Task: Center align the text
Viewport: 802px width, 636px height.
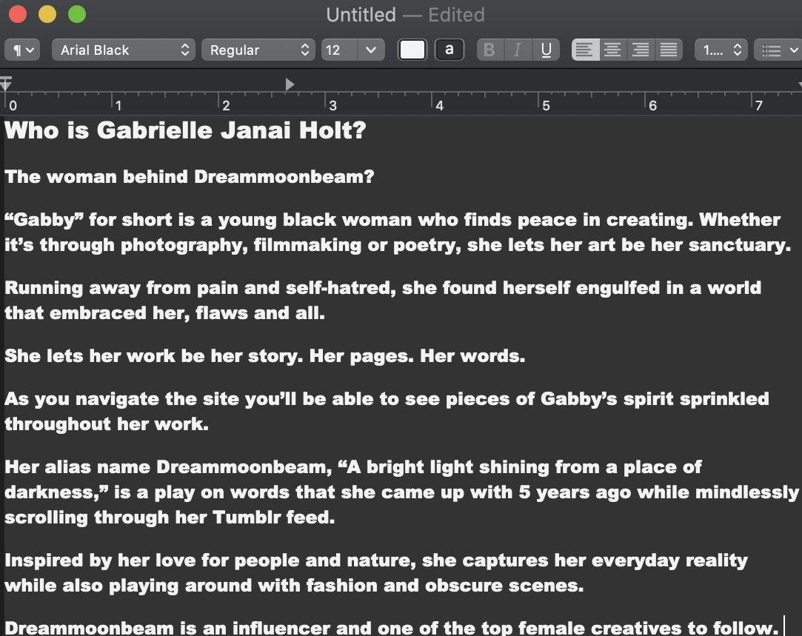Action: 612,50
